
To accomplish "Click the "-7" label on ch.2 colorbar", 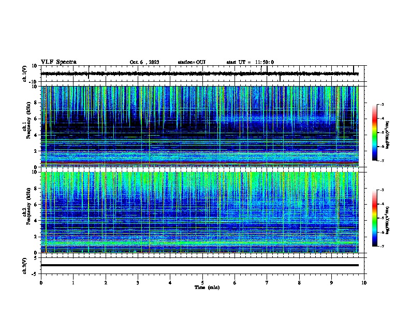I will click(x=382, y=246).
